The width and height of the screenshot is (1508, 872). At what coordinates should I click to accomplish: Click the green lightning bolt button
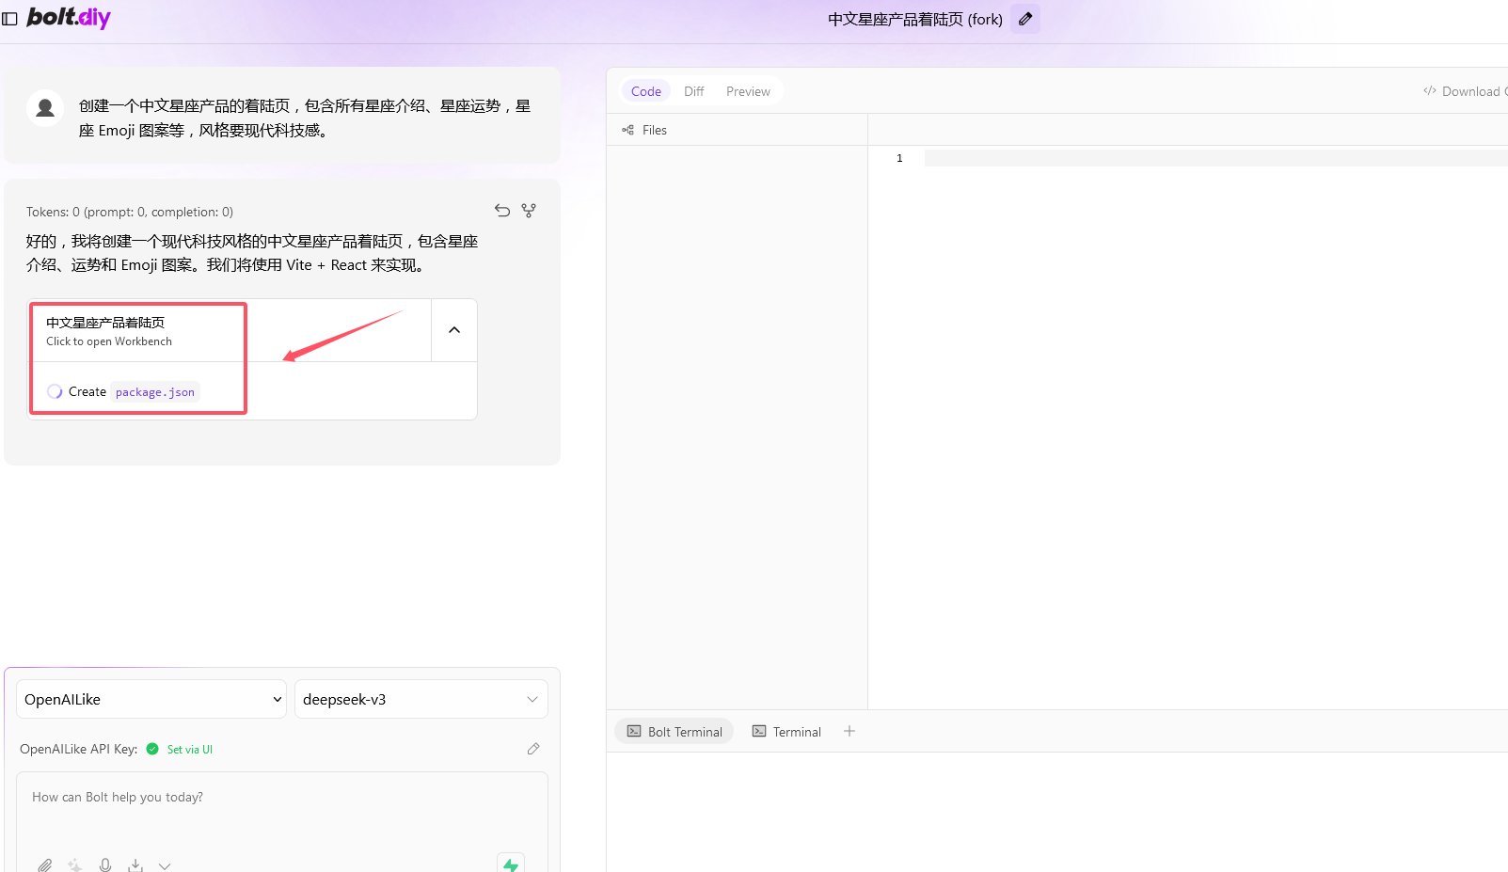(511, 864)
